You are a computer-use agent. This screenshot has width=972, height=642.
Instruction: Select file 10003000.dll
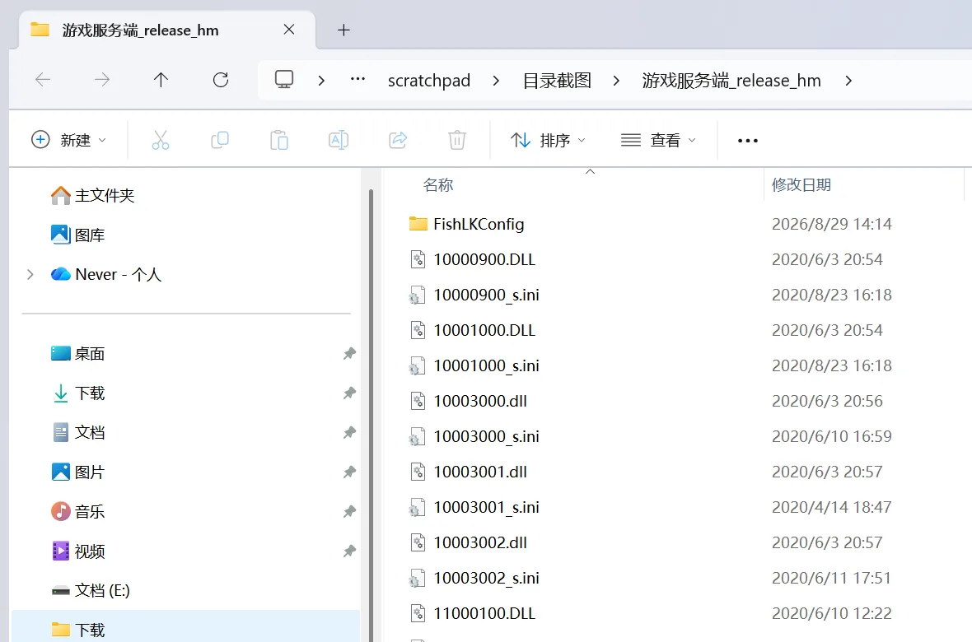click(x=468, y=401)
